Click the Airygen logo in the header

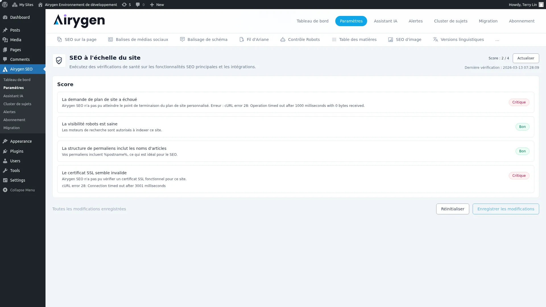79,21
